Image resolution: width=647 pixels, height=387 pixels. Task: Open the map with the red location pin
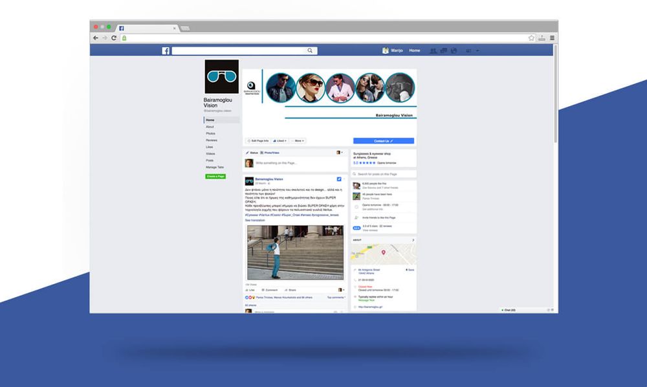click(383, 254)
